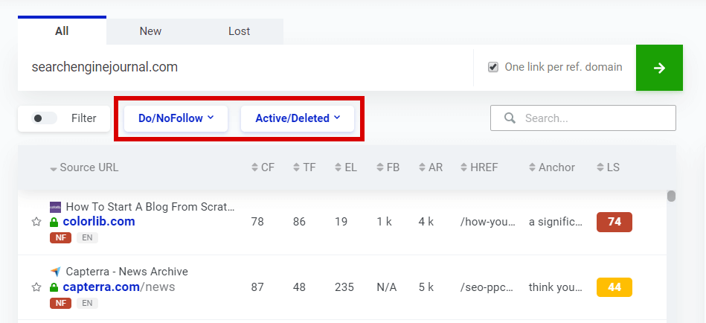
Task: Click the EN language tag under capterra.com
Action: click(x=87, y=303)
